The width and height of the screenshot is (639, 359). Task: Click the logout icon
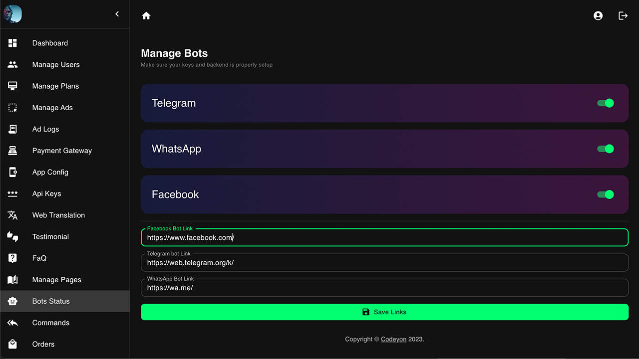point(623,15)
